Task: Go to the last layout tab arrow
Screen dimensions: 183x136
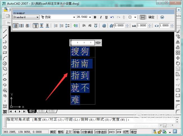Action: (x=24, y=112)
